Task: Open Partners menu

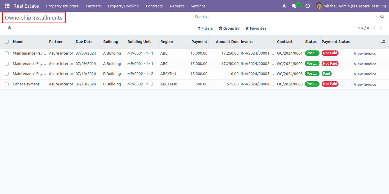Action: [x=93, y=6]
